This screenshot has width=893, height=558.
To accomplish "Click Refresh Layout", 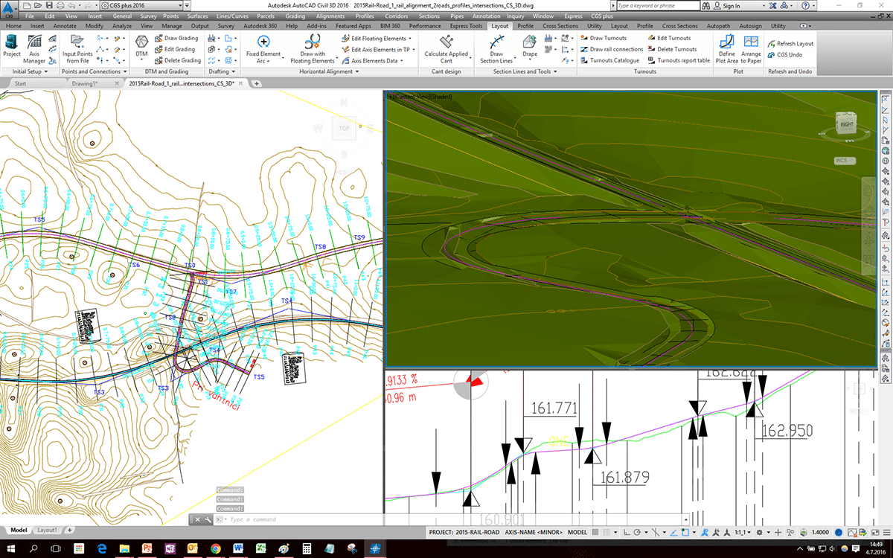I will click(790, 44).
